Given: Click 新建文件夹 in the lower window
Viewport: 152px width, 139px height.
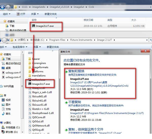Looking at the screenshot, I should [x=53, y=47].
